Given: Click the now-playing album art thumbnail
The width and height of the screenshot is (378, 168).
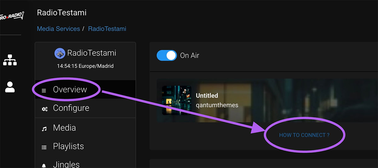Looking at the screenshot, I should [176, 100].
